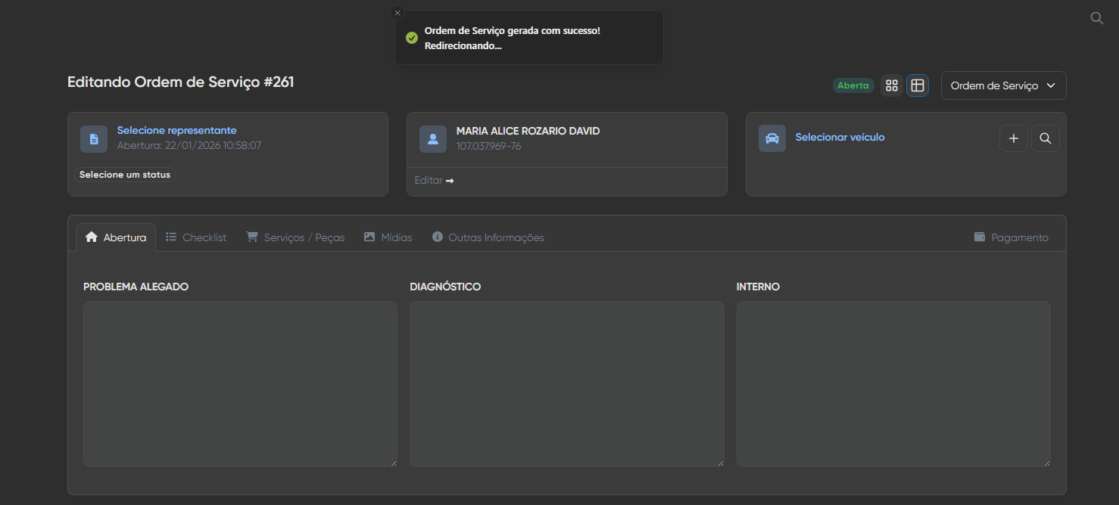The width and height of the screenshot is (1119, 505).
Task: Expand the Ordem de Serviço dropdown
Action: click(1003, 85)
